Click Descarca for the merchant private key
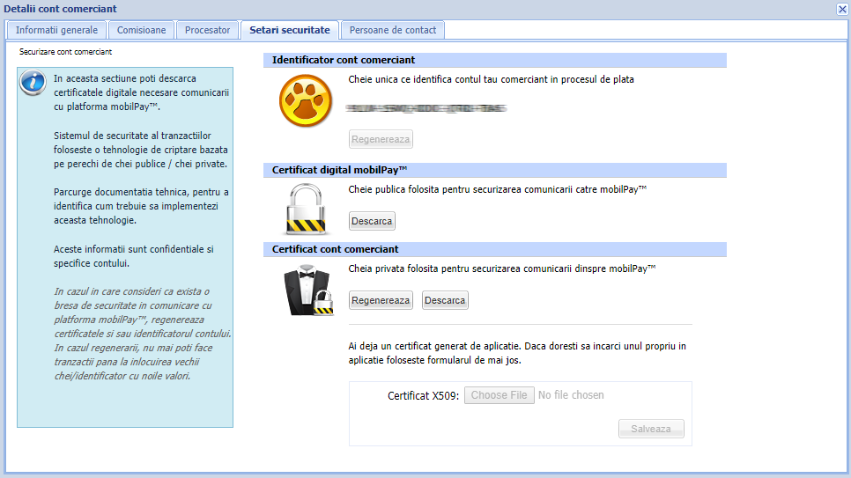 point(445,300)
